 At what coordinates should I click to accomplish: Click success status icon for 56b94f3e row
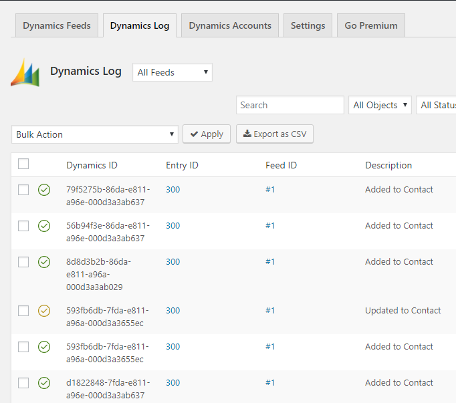pyautogui.click(x=44, y=226)
